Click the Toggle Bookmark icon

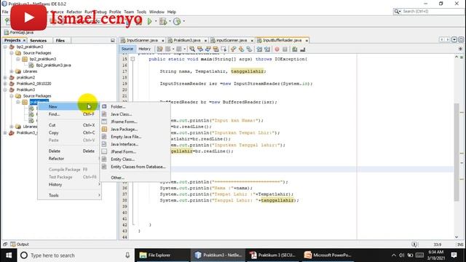[x=249, y=49]
